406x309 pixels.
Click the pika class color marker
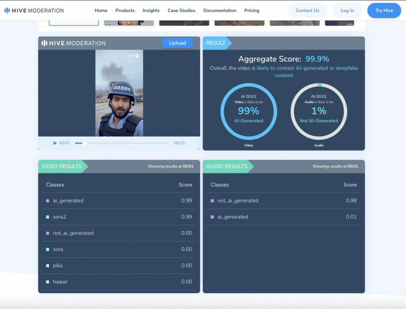click(48, 266)
